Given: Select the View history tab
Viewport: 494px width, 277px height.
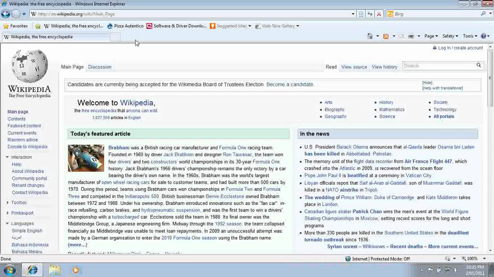Looking at the screenshot, I should (x=384, y=67).
